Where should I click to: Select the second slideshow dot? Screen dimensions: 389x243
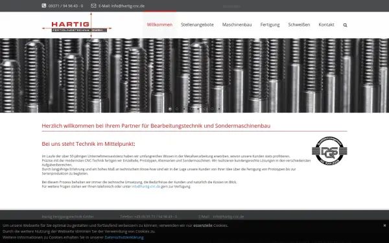(x=177, y=109)
